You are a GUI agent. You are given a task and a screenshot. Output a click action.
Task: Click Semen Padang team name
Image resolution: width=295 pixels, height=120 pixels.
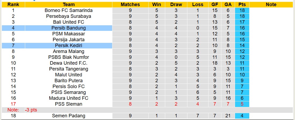[69, 116]
